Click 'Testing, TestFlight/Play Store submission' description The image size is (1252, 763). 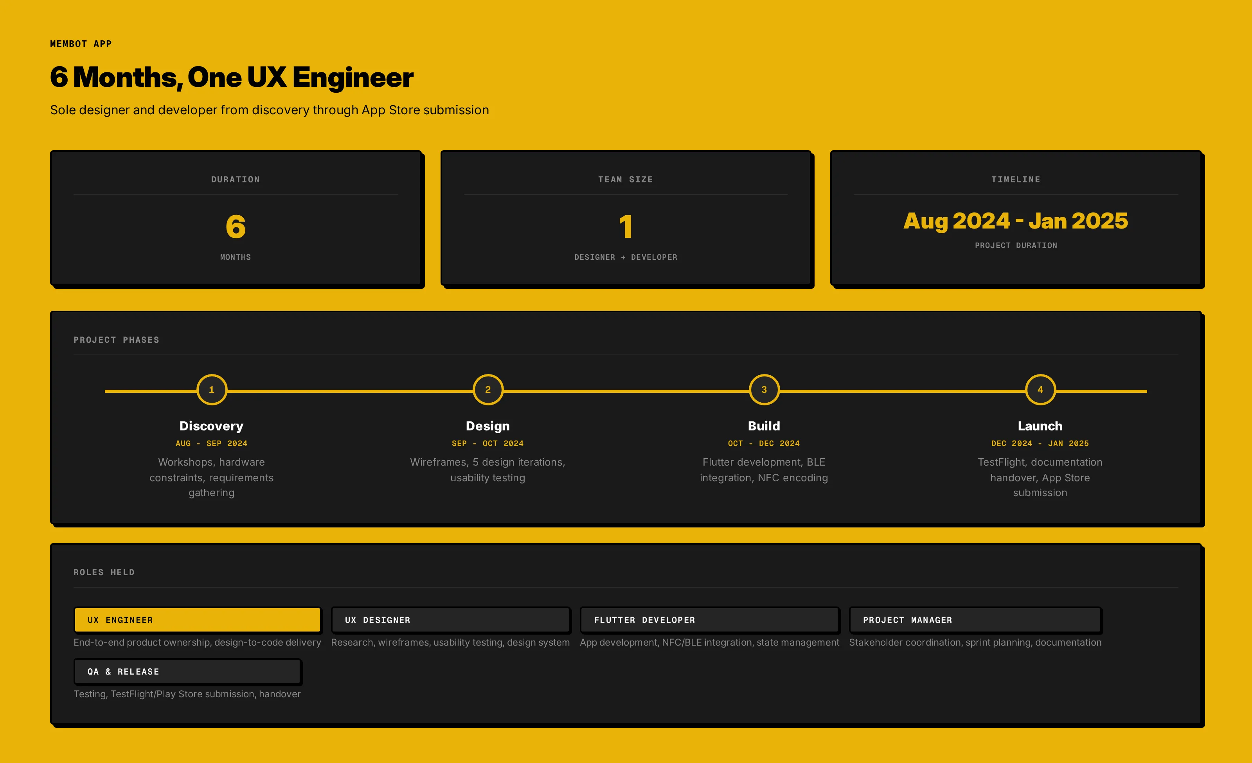[x=187, y=695]
